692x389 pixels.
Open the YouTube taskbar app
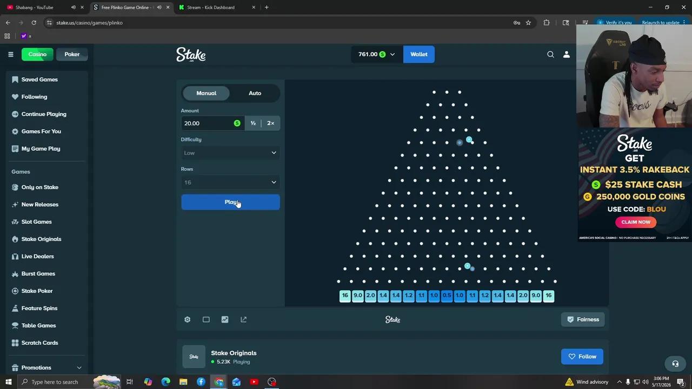[x=254, y=382]
